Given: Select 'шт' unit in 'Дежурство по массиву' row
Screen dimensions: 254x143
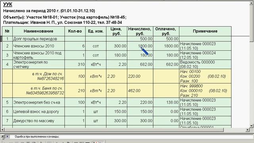Looking at the screenshot, I should pyautogui.click(x=96, y=121).
